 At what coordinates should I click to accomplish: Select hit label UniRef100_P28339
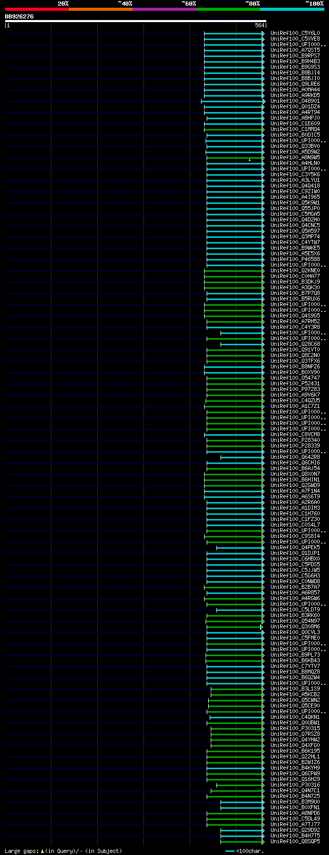click(295, 445)
